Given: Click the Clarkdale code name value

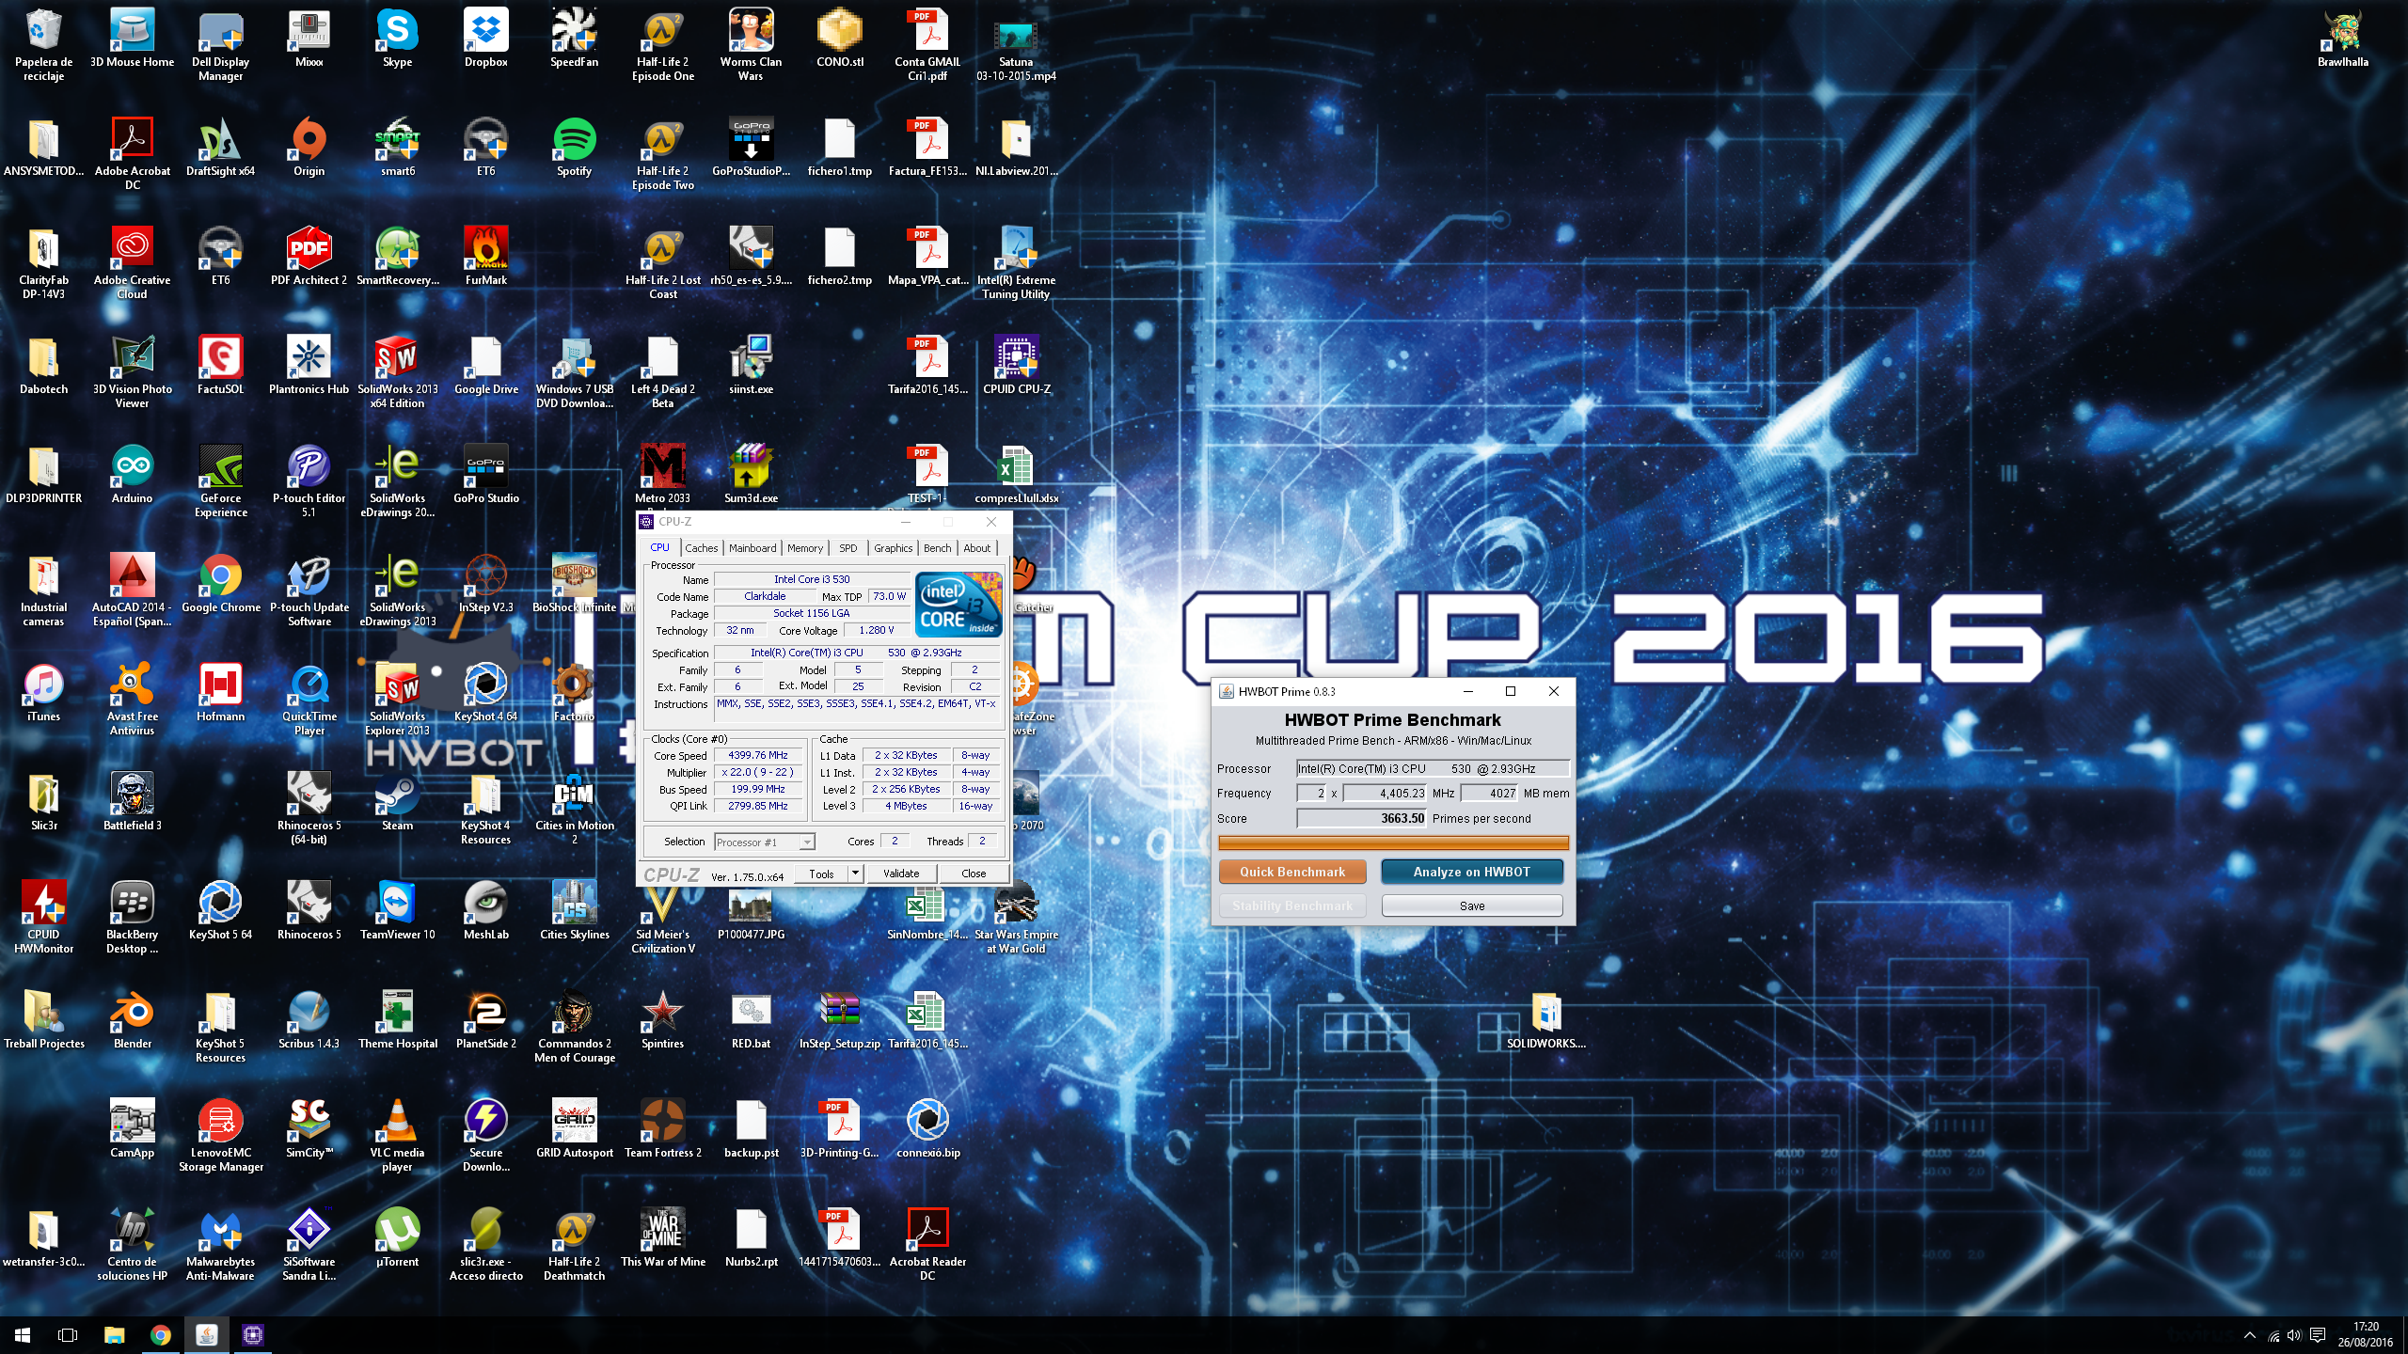Looking at the screenshot, I should (x=765, y=597).
